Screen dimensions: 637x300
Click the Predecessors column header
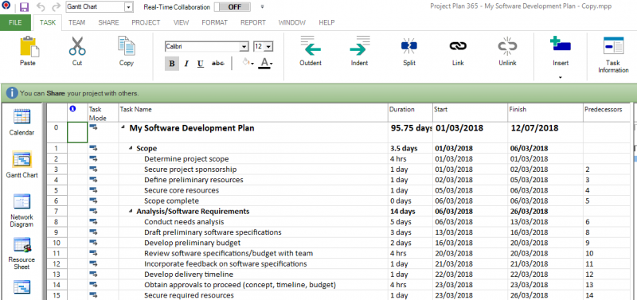click(606, 113)
